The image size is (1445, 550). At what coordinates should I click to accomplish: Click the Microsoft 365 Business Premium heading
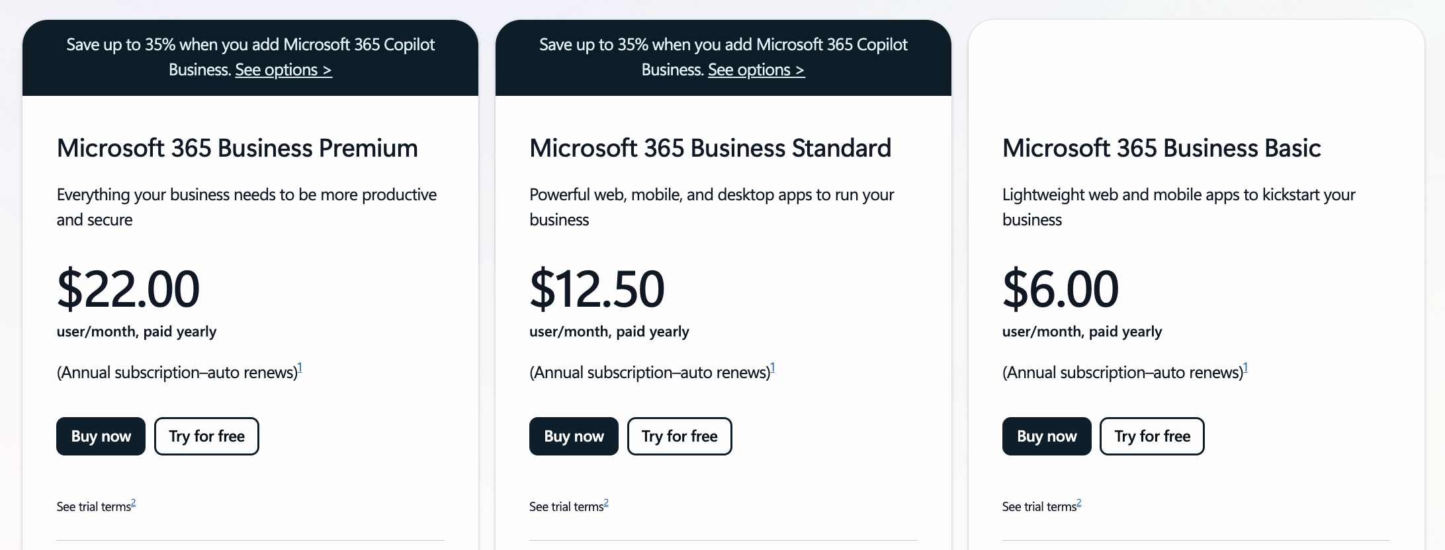tap(238, 148)
